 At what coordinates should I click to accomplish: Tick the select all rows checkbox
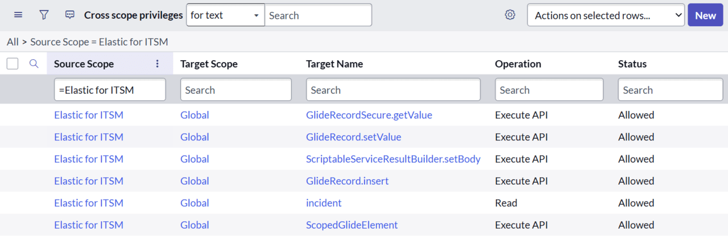pos(13,64)
